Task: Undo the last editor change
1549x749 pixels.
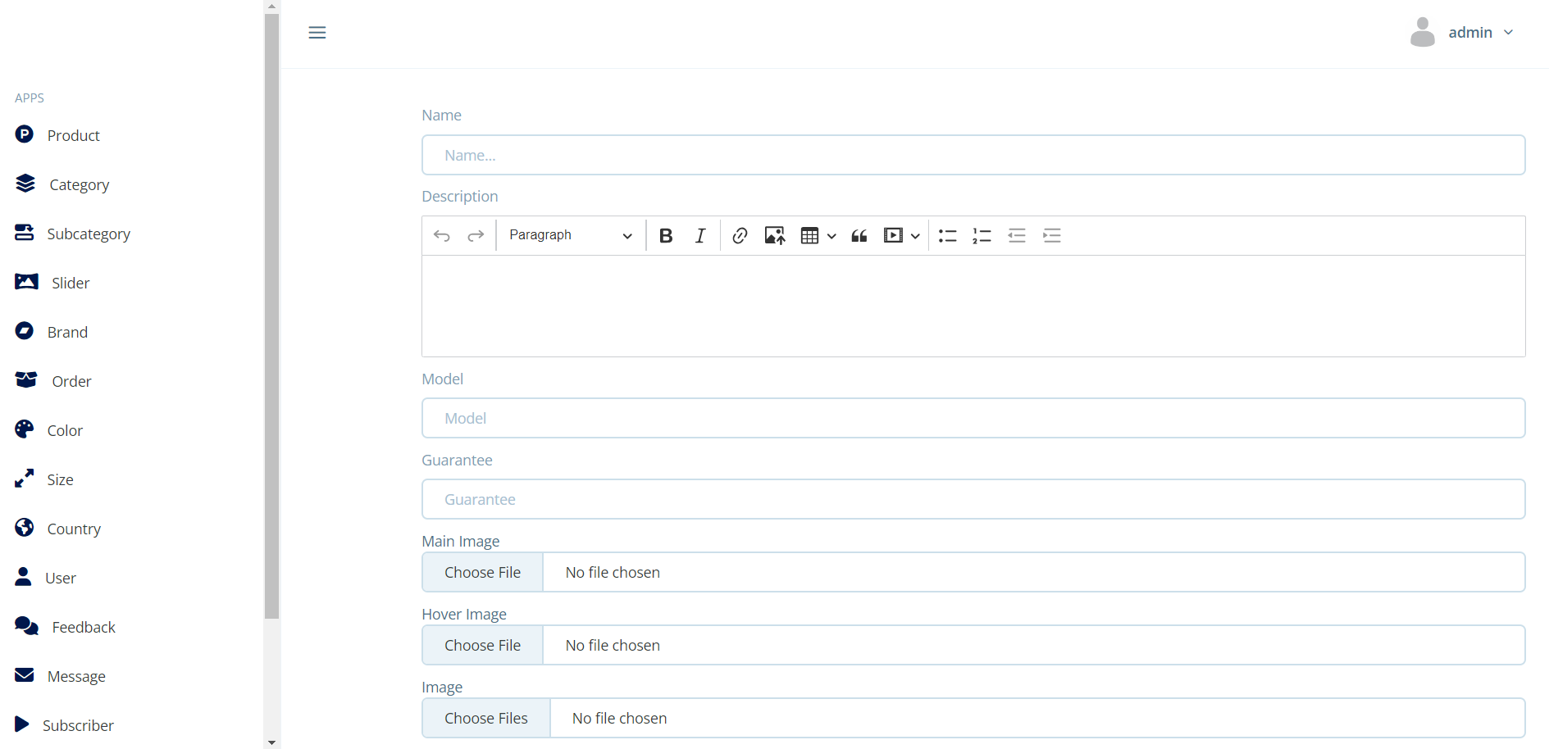Action: click(442, 236)
